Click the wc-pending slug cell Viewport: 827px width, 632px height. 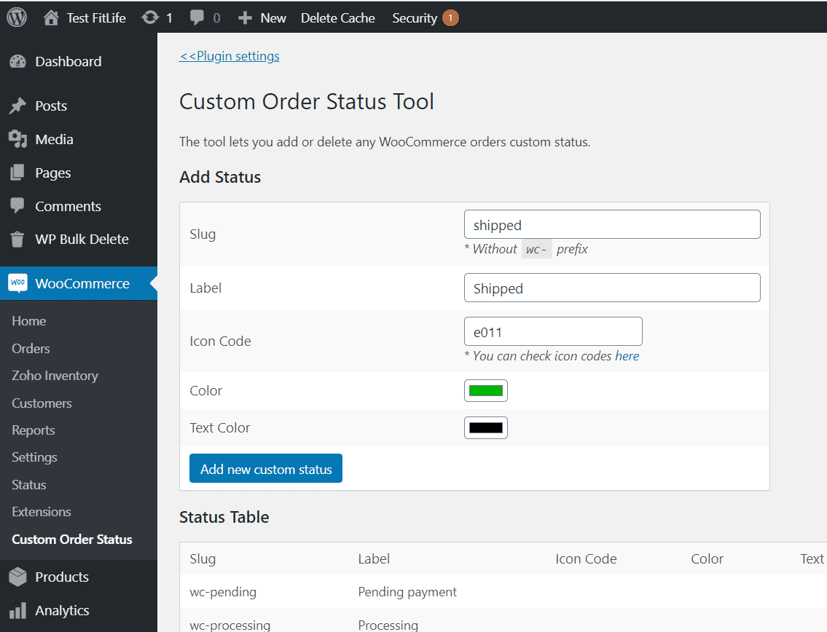coord(223,592)
